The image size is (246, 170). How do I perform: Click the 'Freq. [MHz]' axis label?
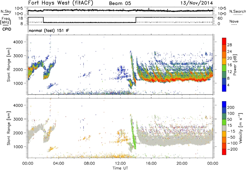(x=6, y=21)
